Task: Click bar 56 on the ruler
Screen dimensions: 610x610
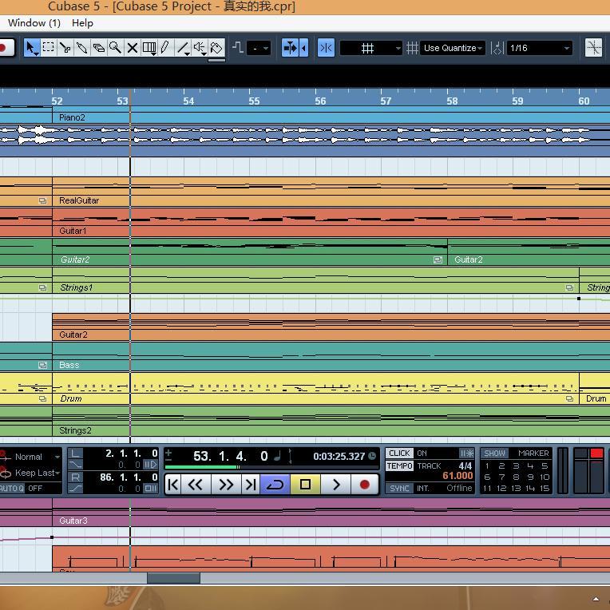Action: tap(320, 101)
